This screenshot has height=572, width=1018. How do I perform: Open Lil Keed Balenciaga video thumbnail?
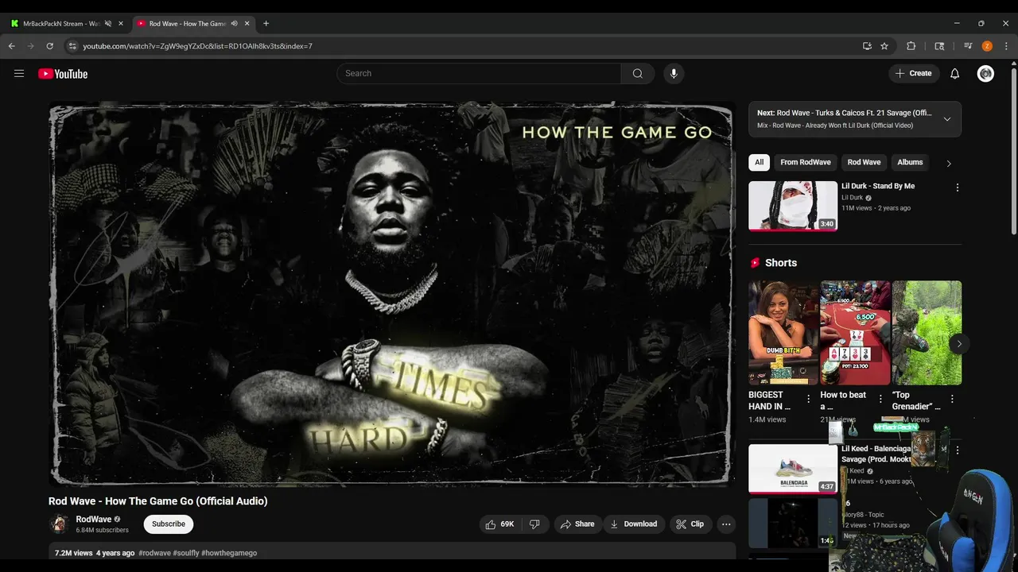point(793,469)
